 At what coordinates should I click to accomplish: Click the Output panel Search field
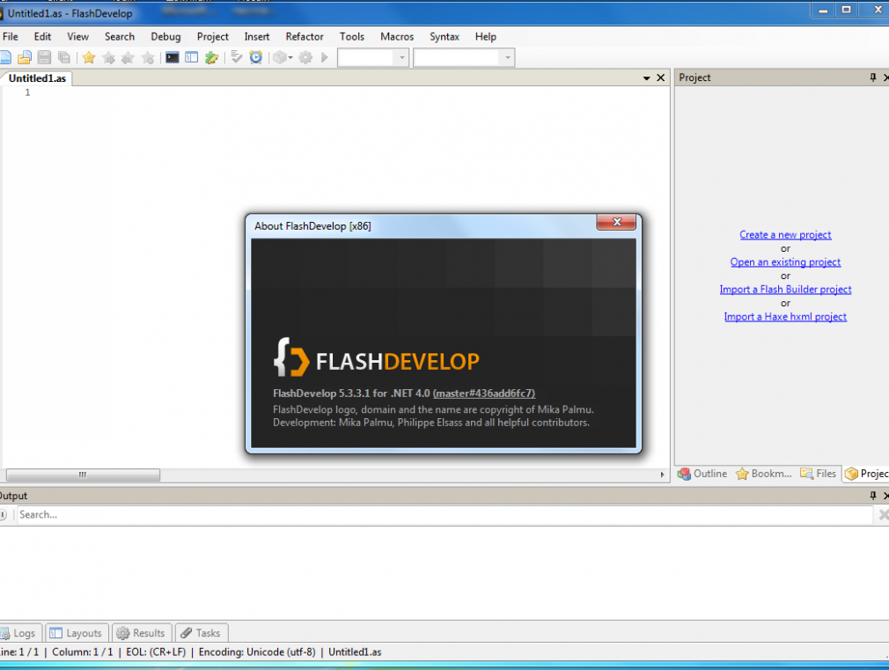point(444,514)
